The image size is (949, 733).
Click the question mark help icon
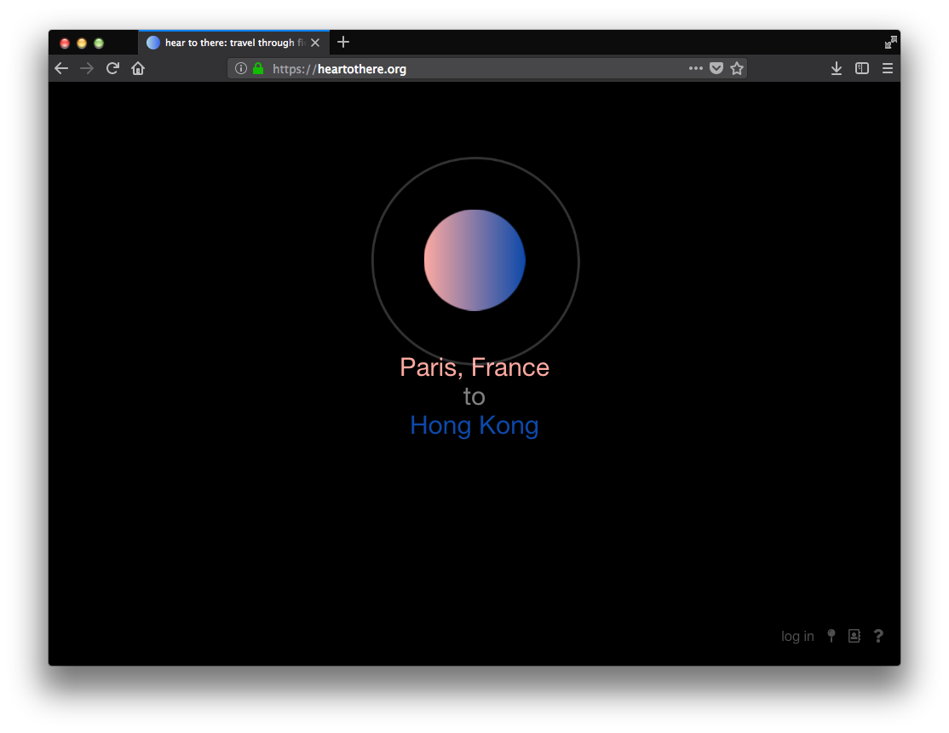point(878,636)
